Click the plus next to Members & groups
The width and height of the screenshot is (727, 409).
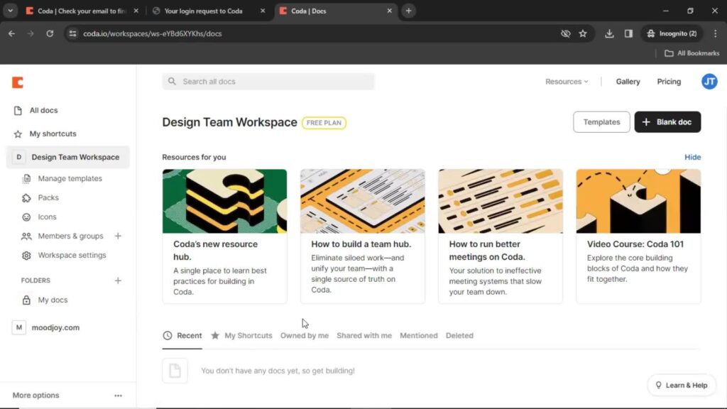[118, 236]
